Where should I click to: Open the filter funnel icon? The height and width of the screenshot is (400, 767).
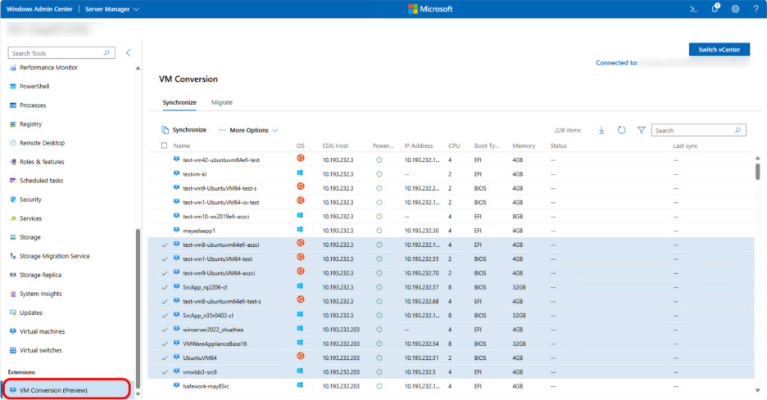coord(641,130)
